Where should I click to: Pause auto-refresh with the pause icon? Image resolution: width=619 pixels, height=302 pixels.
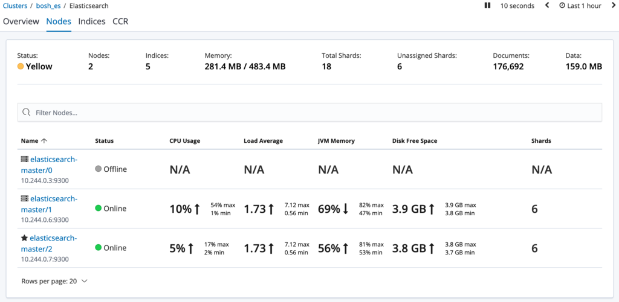(x=488, y=5)
